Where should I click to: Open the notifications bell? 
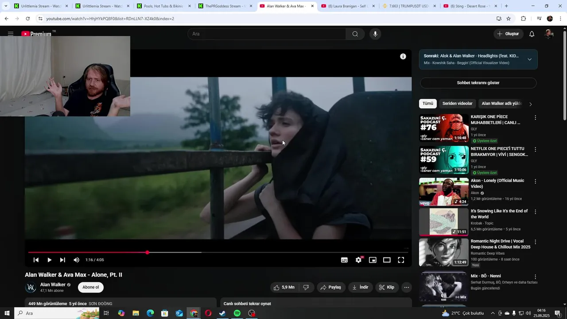[532, 34]
